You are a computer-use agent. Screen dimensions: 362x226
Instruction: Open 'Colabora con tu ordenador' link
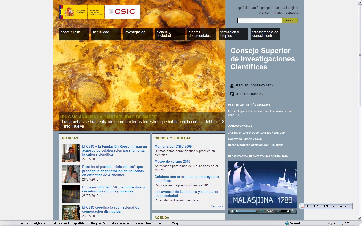pyautogui.click(x=187, y=179)
